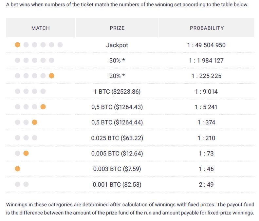Click the first gray ball in the 0.001 BTC row
Viewport: 259px width, 221px height.
tap(18, 184)
